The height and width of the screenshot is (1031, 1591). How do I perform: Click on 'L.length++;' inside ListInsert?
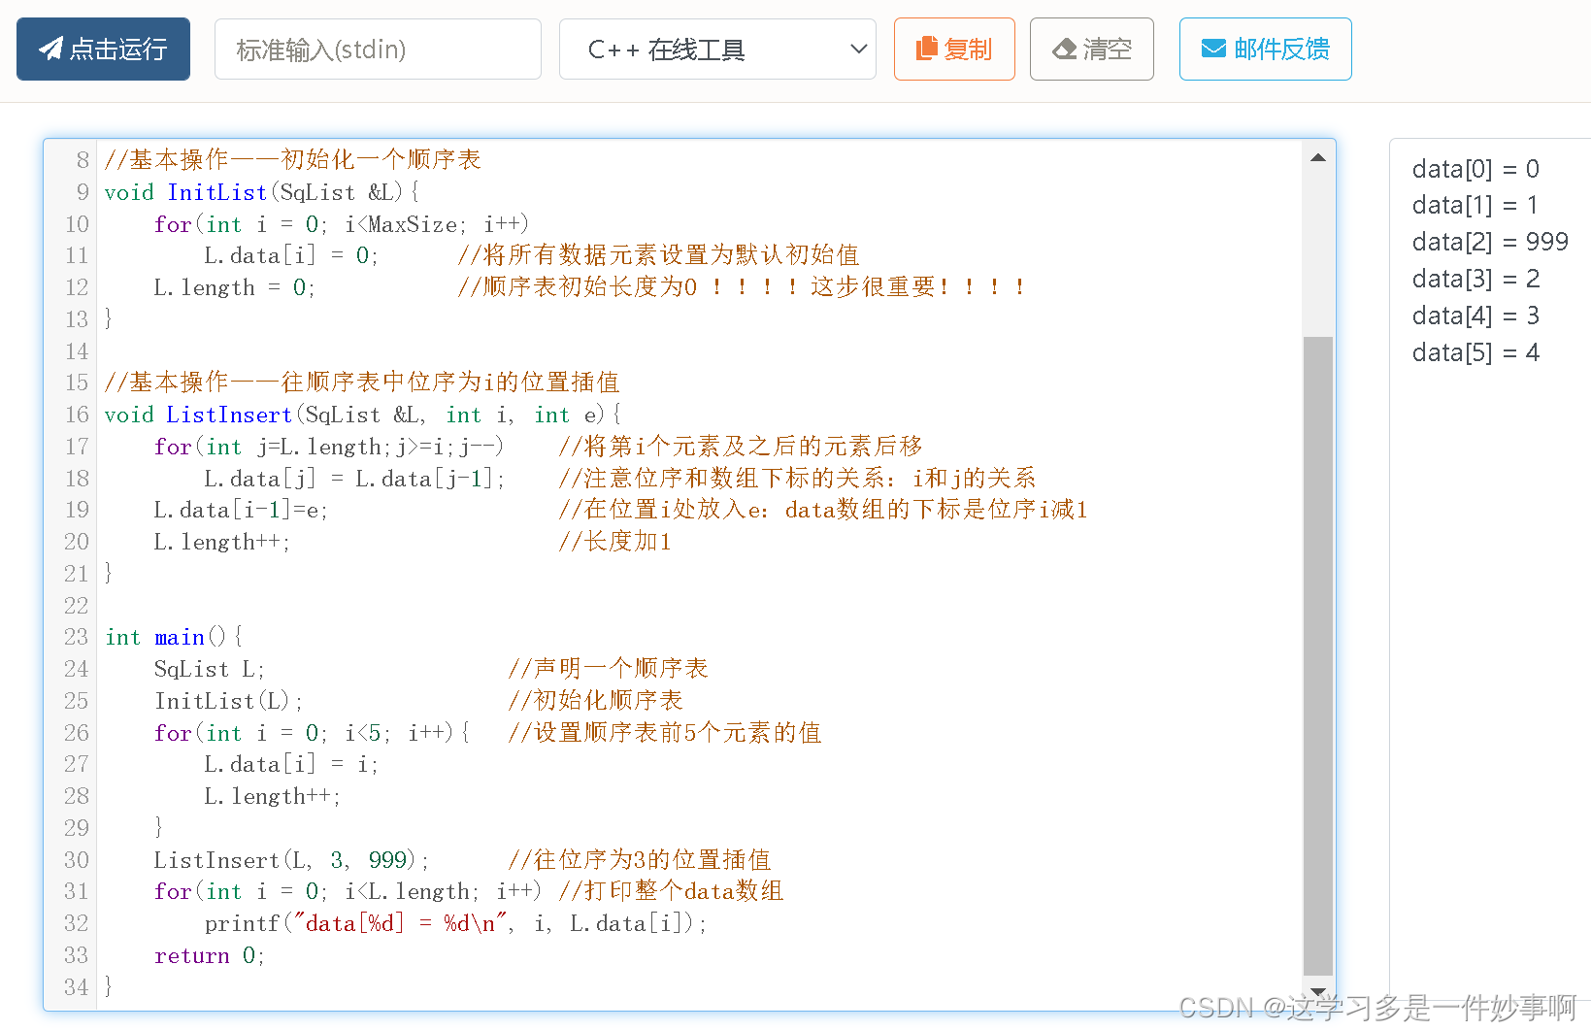click(x=221, y=542)
